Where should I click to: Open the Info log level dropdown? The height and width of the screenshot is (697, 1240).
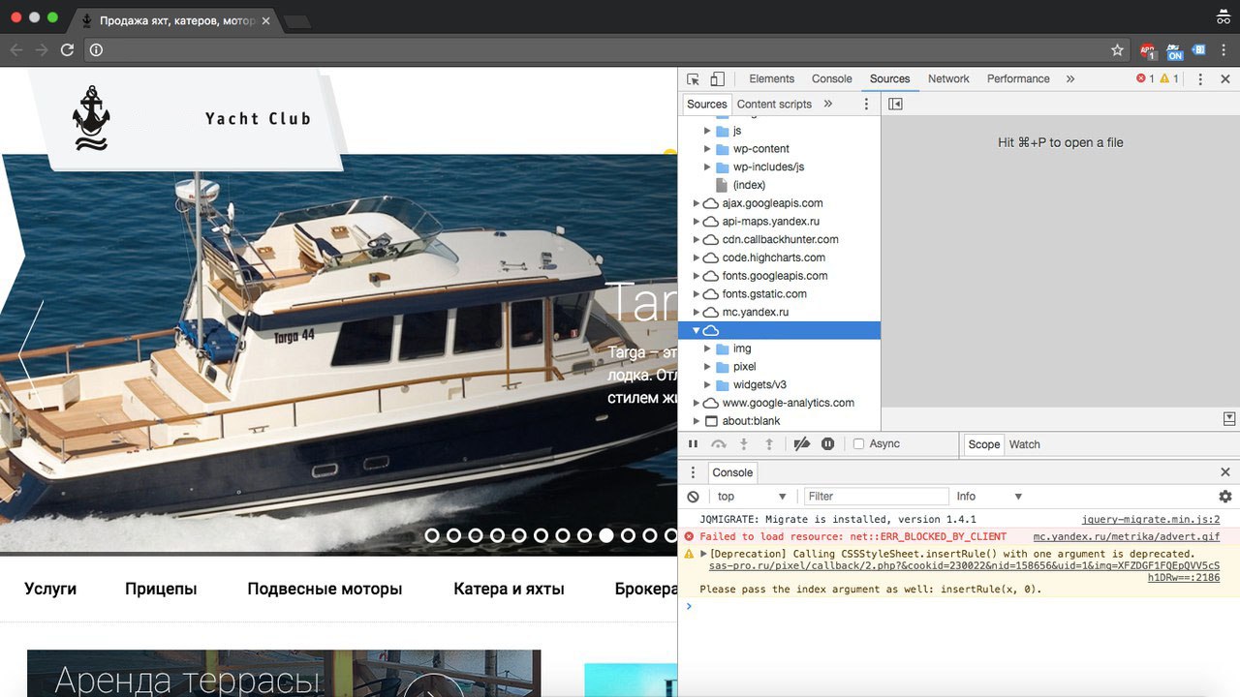point(989,497)
